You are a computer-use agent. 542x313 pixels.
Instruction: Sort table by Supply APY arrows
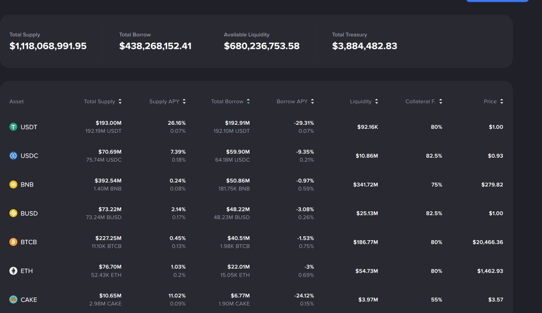pos(184,102)
